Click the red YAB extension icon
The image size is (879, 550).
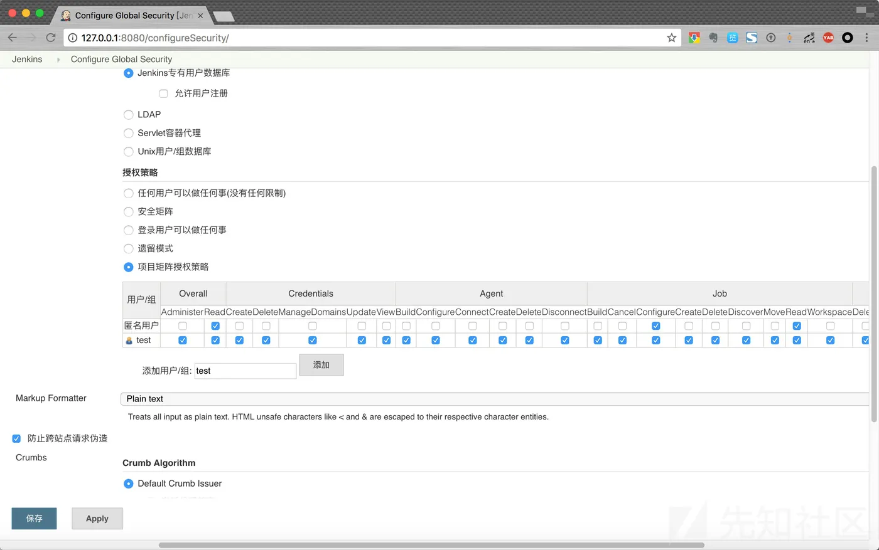pos(829,38)
